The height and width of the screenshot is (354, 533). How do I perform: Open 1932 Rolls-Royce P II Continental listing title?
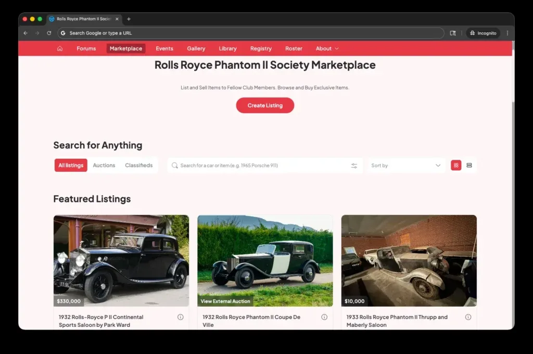tap(101, 321)
